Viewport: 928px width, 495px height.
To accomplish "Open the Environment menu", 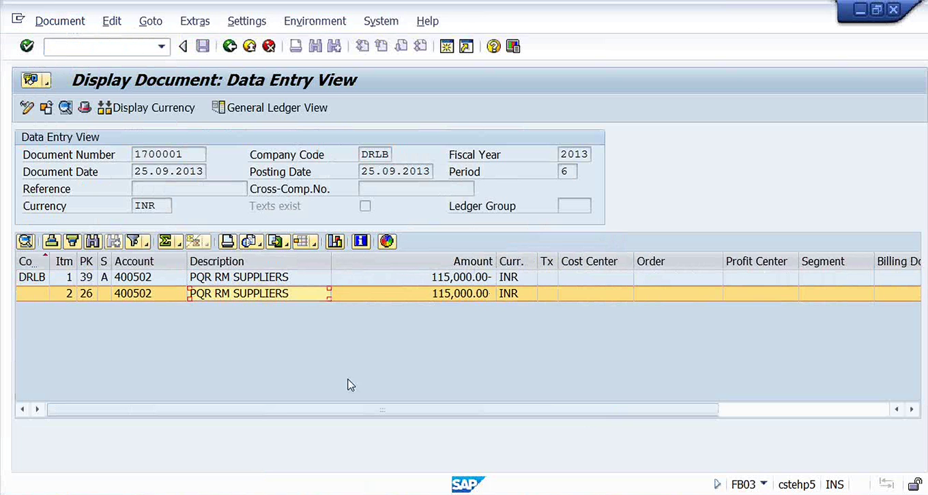I will 315,21.
